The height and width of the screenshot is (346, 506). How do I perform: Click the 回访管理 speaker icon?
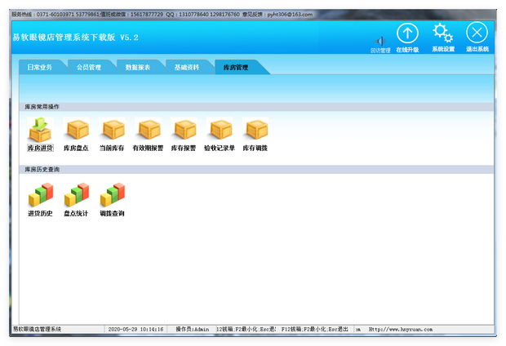379,42
